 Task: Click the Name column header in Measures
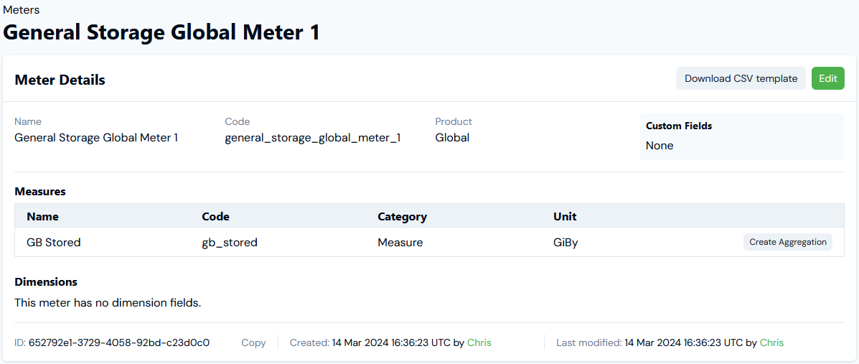point(43,216)
